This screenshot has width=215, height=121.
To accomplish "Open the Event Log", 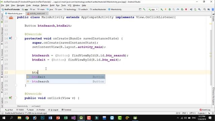I will click(x=205, y=110).
